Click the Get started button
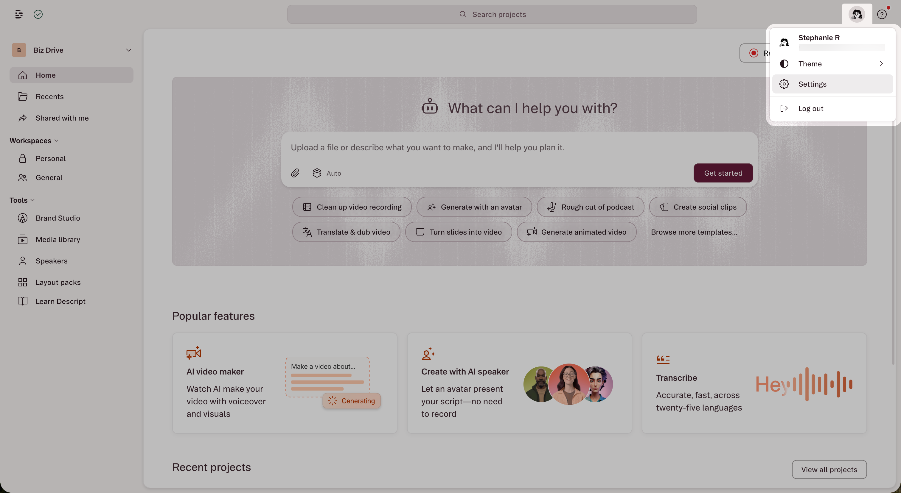Image resolution: width=901 pixels, height=493 pixels. (x=723, y=173)
